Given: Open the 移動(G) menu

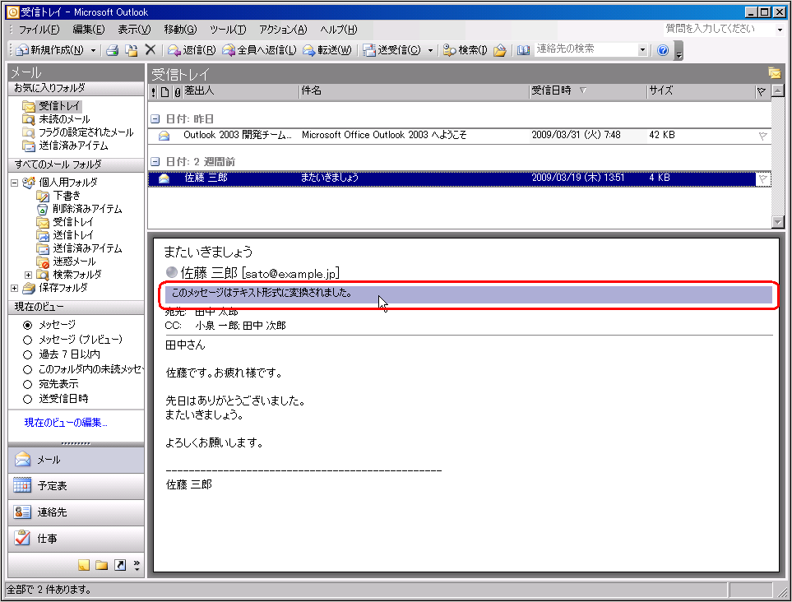Looking at the screenshot, I should [180, 30].
